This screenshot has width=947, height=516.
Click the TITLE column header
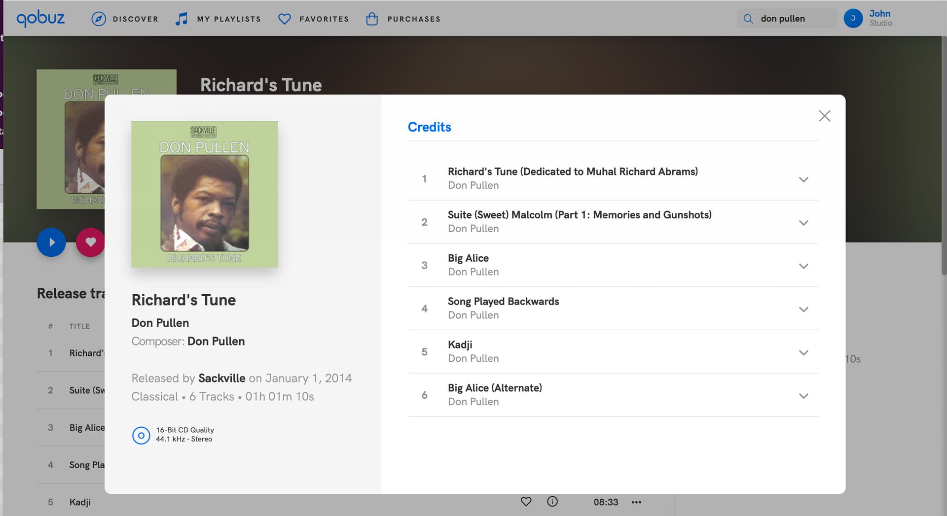click(79, 326)
